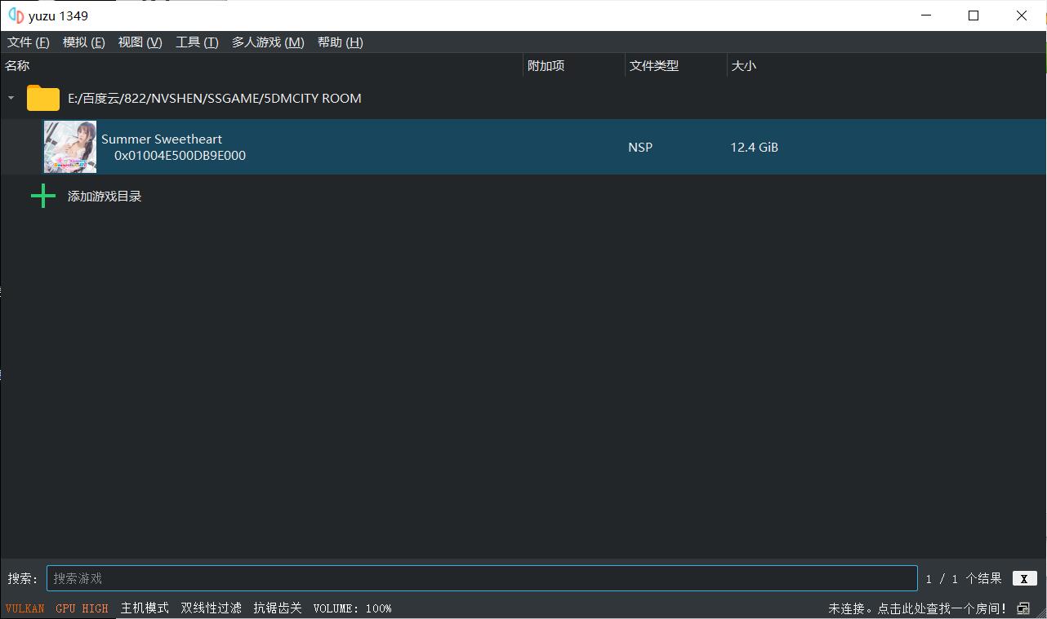Collapse the 5DMCITY ROOM folder tree arrow

pyautogui.click(x=11, y=98)
